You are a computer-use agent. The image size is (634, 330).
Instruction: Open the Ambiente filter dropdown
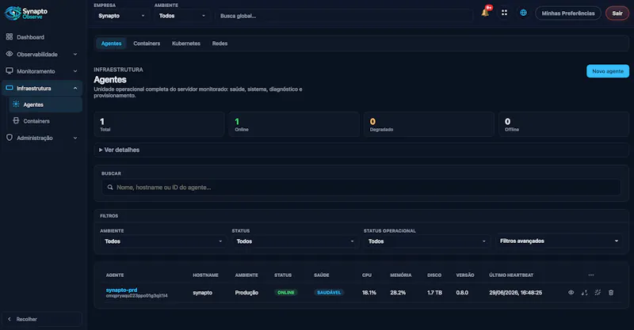163,241
